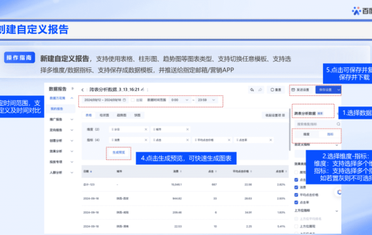Open the more-options dots after the report title
Image resolution: width=372 pixels, height=235 pixels.
[x=147, y=89]
